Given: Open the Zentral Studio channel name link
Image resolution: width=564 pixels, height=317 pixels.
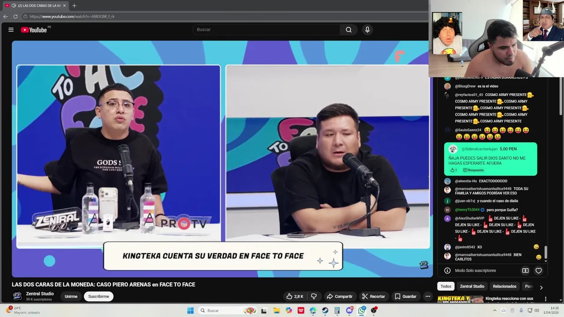Looking at the screenshot, I should 40,294.
